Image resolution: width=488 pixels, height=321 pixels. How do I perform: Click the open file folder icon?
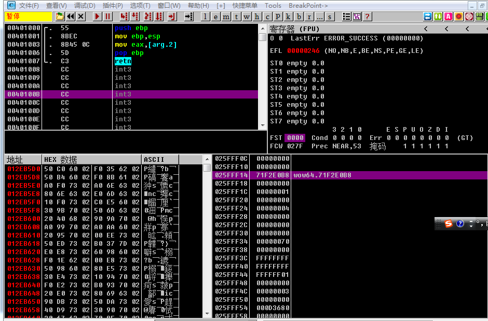(60, 17)
